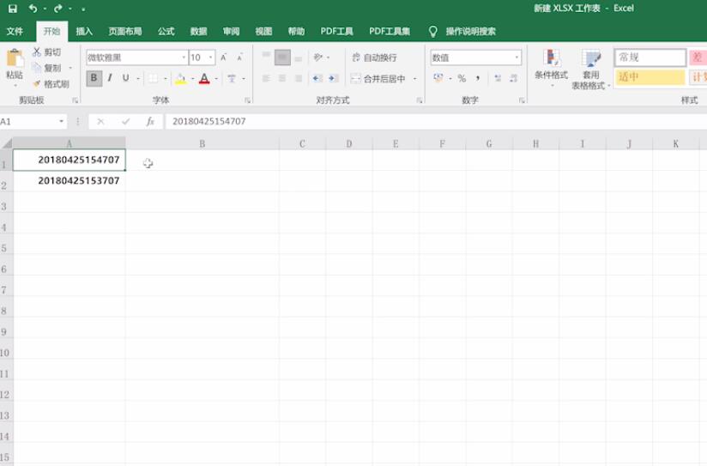This screenshot has height=466, width=707.
Task: Apply yellow fill color to cell
Action: (x=180, y=78)
